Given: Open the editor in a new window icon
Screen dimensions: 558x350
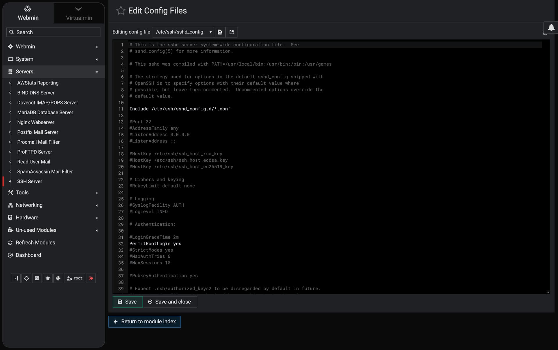Looking at the screenshot, I should point(232,32).
